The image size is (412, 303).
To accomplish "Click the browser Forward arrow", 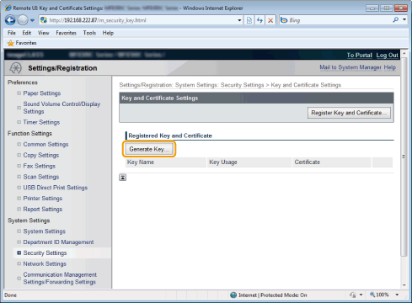I will [x=23, y=20].
